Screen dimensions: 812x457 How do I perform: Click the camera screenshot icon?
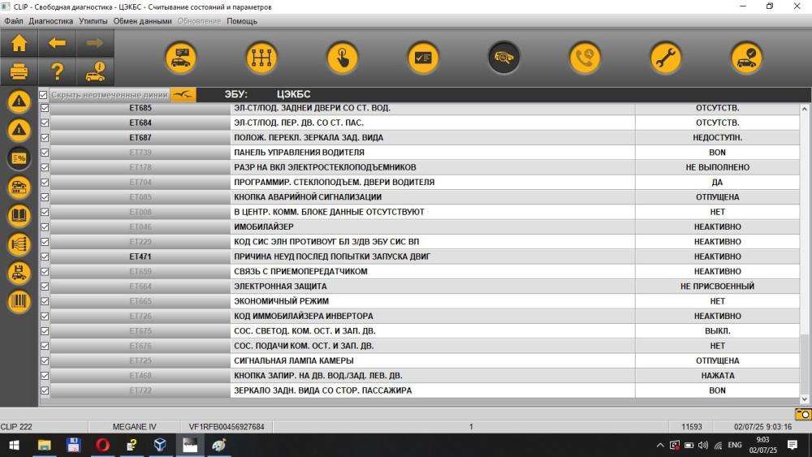click(x=803, y=414)
